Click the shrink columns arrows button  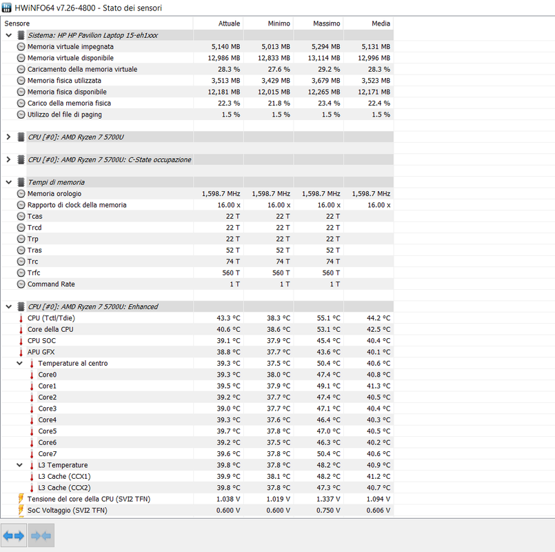[x=41, y=535]
